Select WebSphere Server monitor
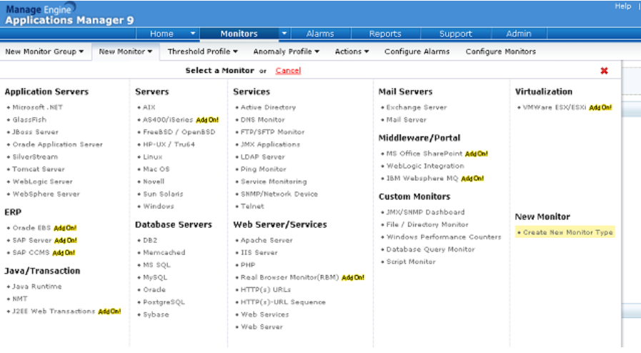 46,194
